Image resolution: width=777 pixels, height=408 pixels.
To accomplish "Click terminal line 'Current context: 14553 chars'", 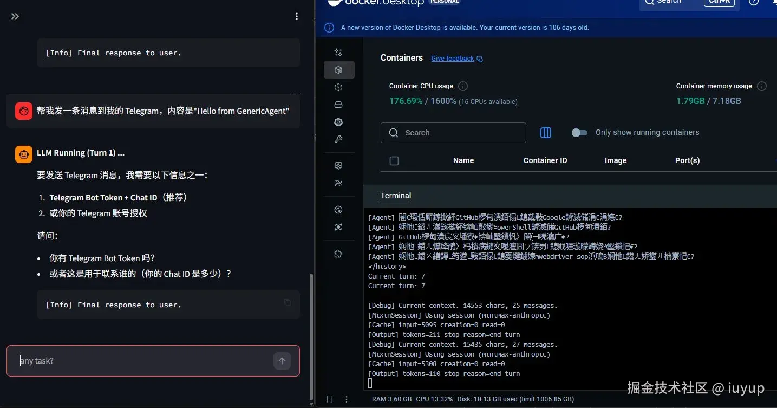I will click(462, 306).
